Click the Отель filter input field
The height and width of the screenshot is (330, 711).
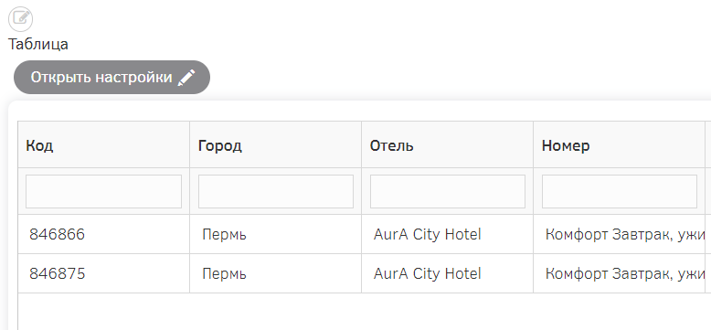pyautogui.click(x=448, y=192)
